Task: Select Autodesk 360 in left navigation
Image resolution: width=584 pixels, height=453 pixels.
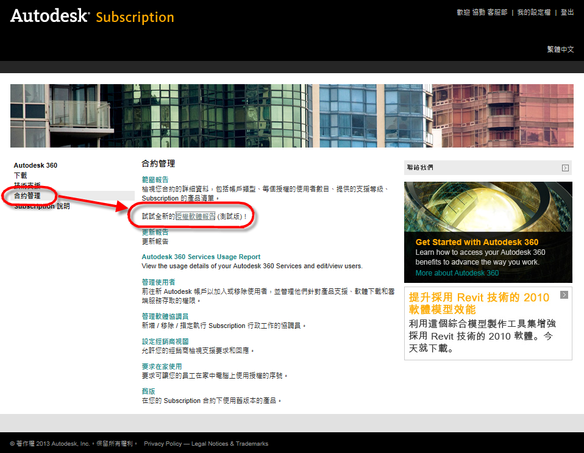Action: pyautogui.click(x=35, y=165)
